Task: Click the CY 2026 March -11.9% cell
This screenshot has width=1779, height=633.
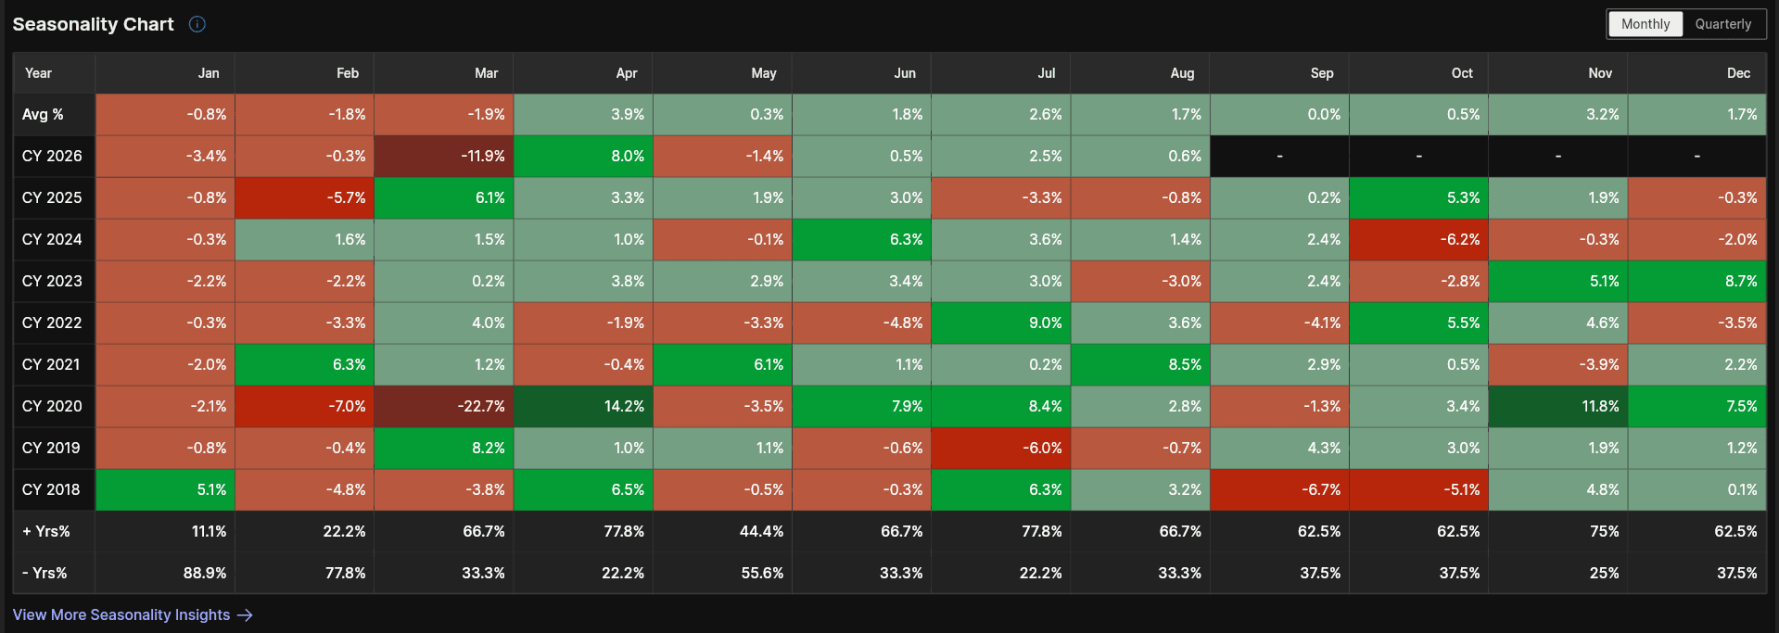Action: (444, 157)
